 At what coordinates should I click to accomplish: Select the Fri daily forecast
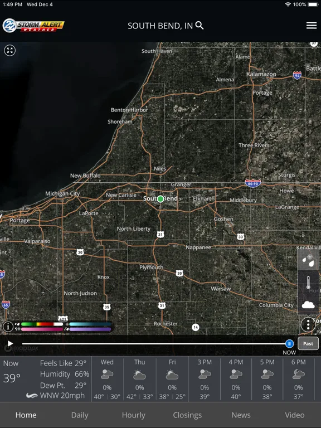tap(172, 379)
